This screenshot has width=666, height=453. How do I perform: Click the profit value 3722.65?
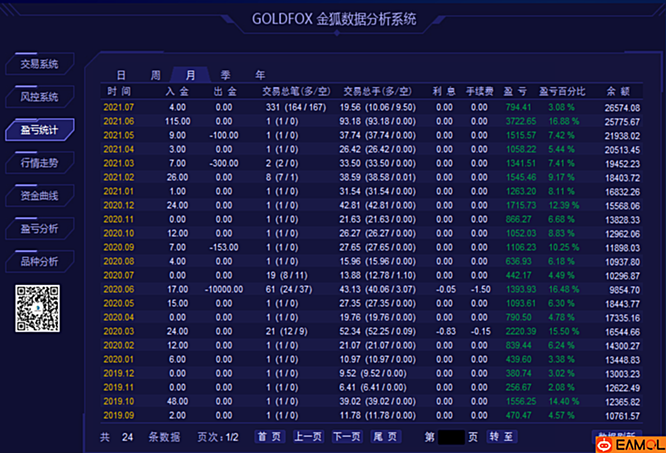click(521, 121)
